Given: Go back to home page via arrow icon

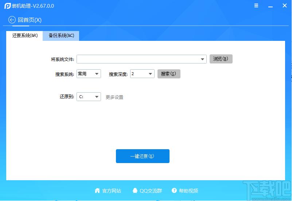Looking at the screenshot, I should [12, 20].
